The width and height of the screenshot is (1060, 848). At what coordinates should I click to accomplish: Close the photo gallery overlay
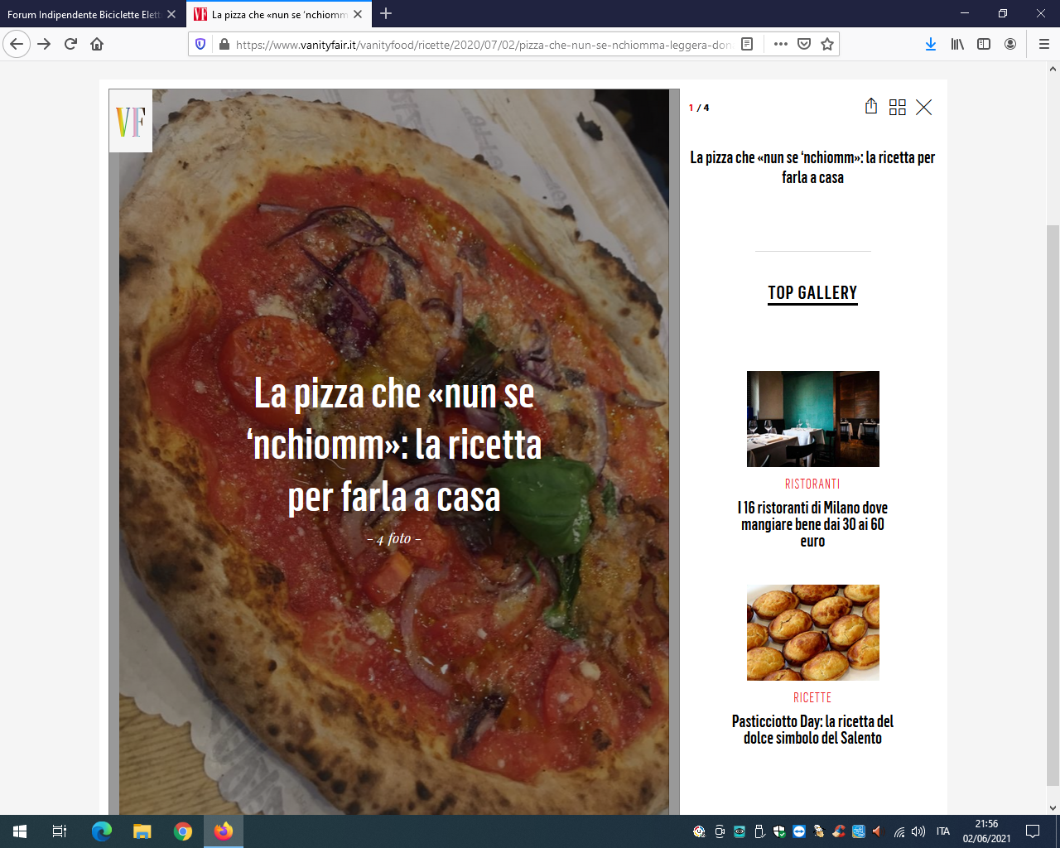pyautogui.click(x=924, y=108)
